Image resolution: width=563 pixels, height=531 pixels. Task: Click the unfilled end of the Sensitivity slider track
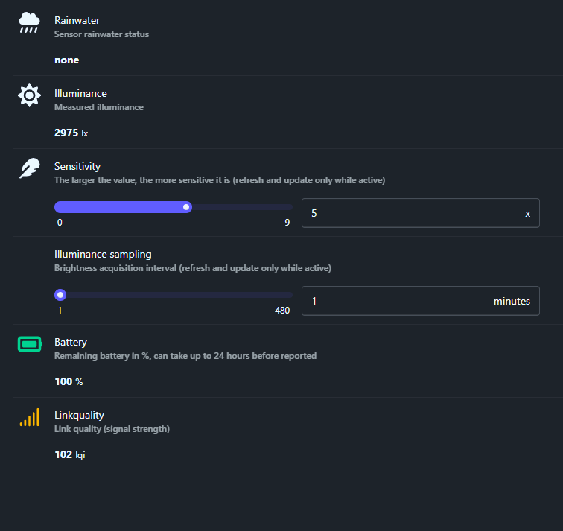pyautogui.click(x=286, y=207)
